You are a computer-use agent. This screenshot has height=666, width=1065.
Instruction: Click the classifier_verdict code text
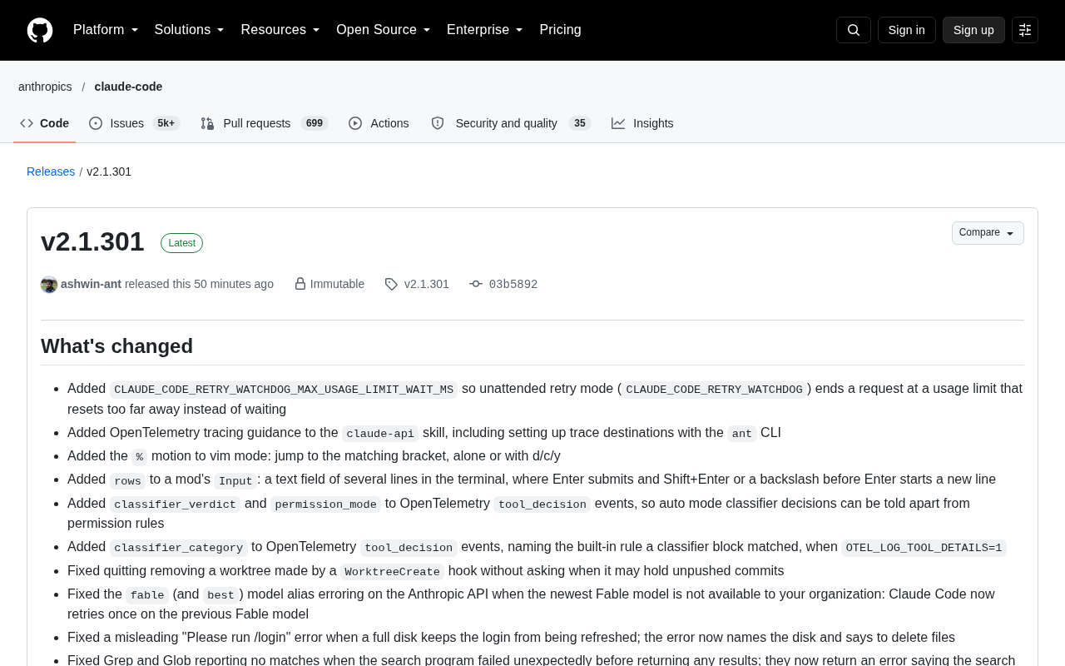coord(175,504)
